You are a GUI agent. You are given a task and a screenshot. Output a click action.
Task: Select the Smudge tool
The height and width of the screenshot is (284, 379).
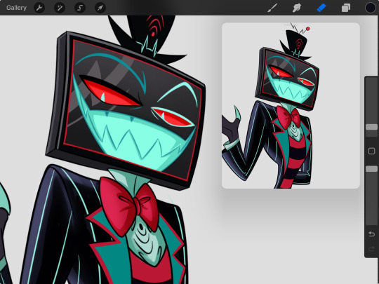pos(297,8)
